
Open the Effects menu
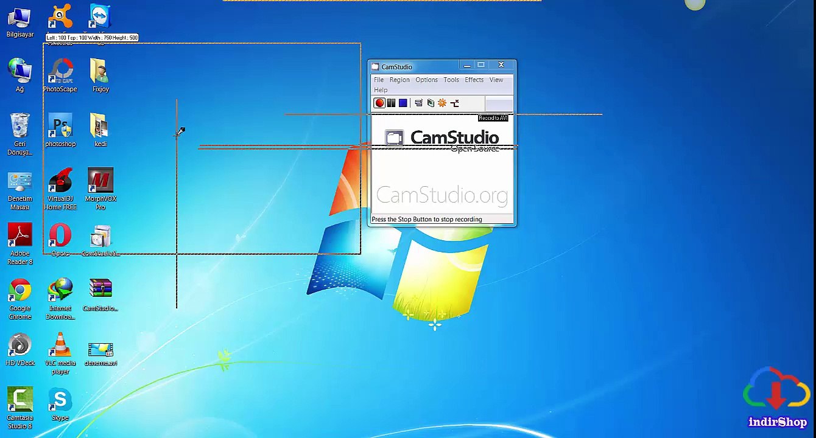point(474,80)
